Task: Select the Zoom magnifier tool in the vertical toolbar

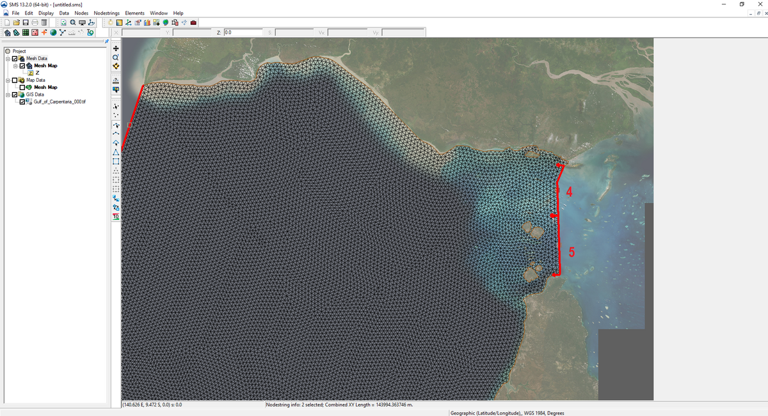Action: point(116,57)
